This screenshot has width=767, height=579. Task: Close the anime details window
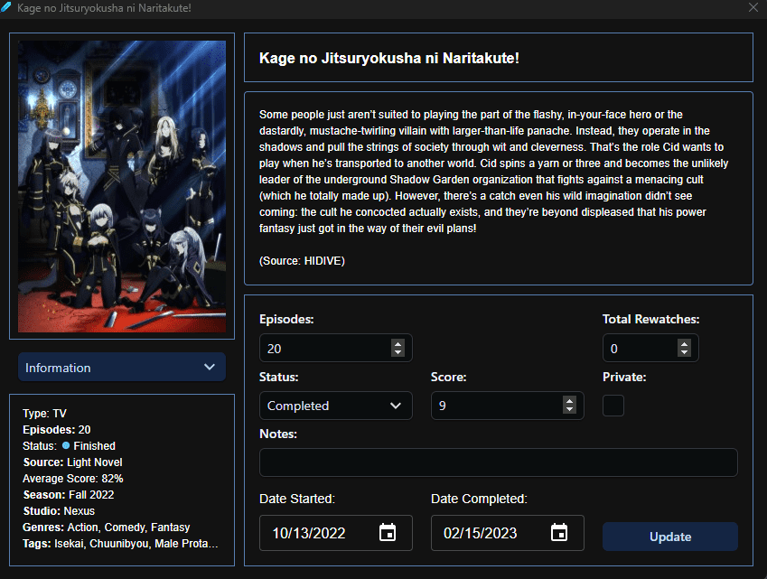pos(753,7)
